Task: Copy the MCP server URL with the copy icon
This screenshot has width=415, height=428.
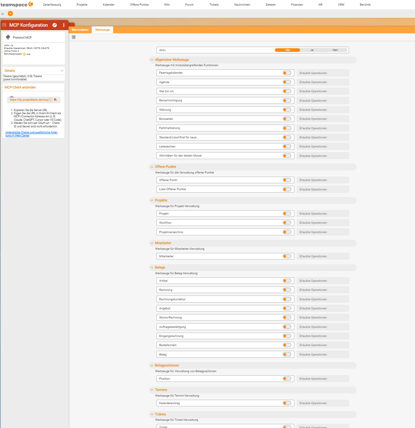Action: (55, 100)
